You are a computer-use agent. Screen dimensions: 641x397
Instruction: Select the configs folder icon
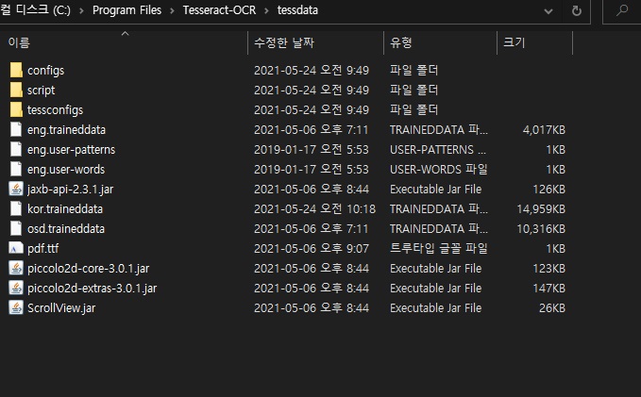pyautogui.click(x=16, y=70)
